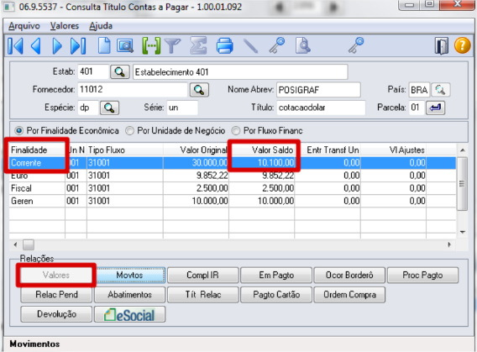Open lookup search beside Fornecedor field

click(x=199, y=90)
